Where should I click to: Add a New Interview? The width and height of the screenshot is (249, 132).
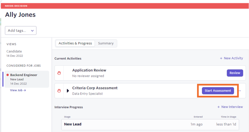coord(230,107)
